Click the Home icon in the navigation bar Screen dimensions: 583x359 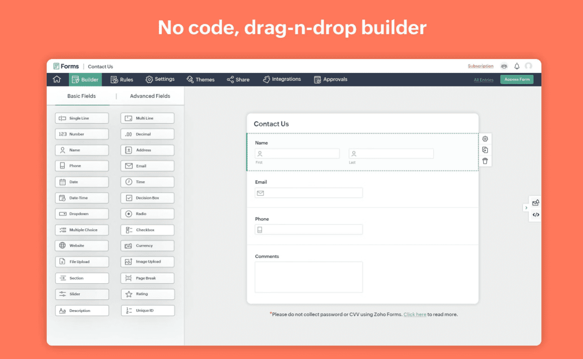pyautogui.click(x=57, y=79)
